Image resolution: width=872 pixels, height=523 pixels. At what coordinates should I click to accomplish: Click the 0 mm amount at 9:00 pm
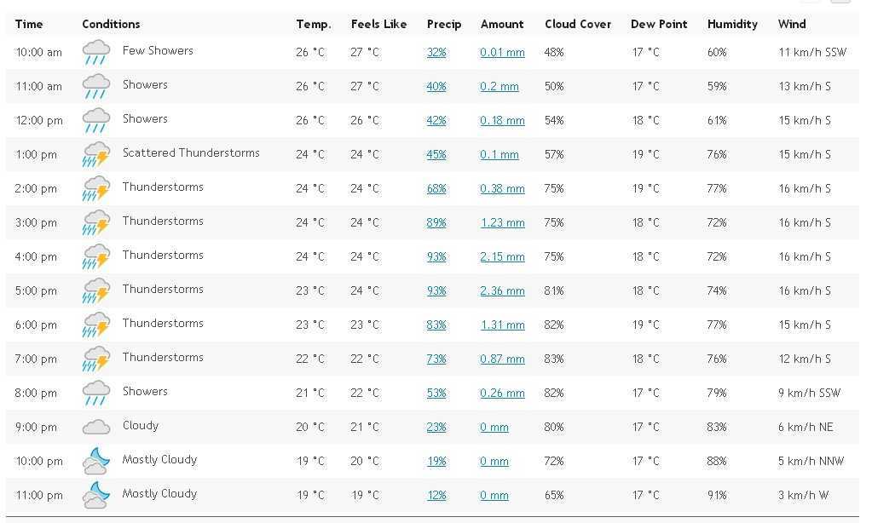coord(494,427)
